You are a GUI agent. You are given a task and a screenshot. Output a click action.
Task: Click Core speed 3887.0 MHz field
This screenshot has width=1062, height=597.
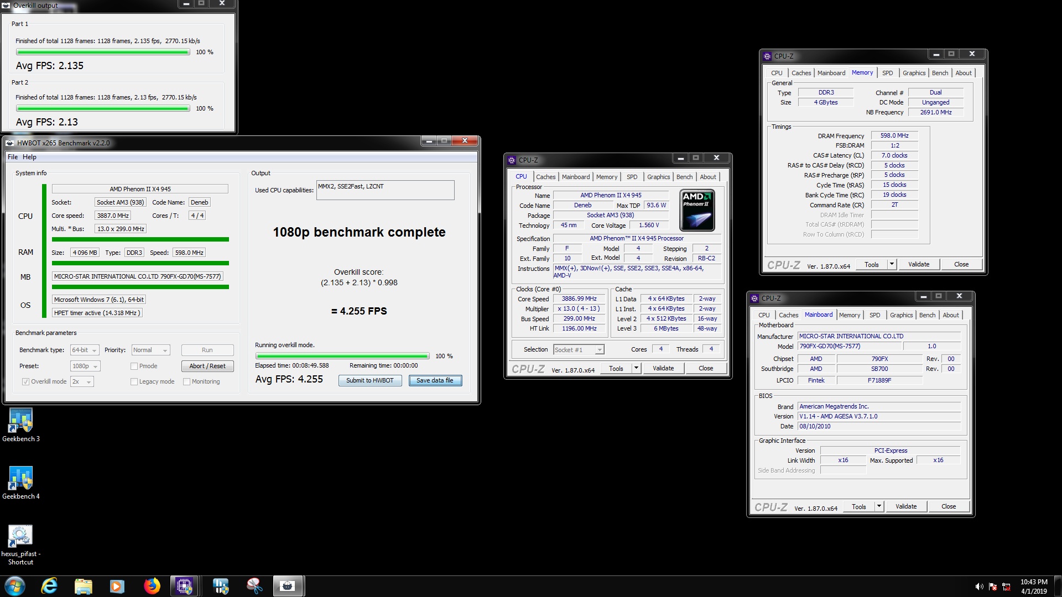pos(113,216)
